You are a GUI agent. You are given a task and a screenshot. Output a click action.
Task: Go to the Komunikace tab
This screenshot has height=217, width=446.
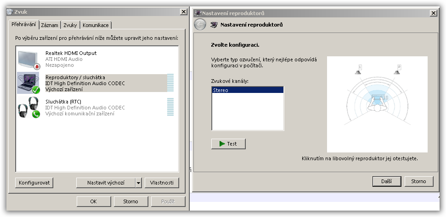[x=96, y=25]
